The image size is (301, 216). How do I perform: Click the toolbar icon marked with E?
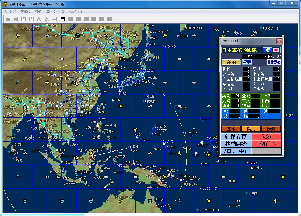coord(23,19)
